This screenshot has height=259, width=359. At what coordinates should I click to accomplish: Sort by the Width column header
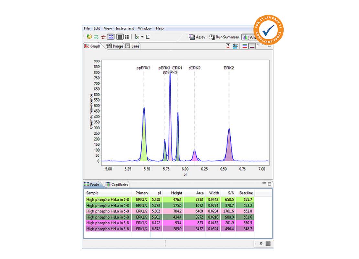[x=213, y=193]
